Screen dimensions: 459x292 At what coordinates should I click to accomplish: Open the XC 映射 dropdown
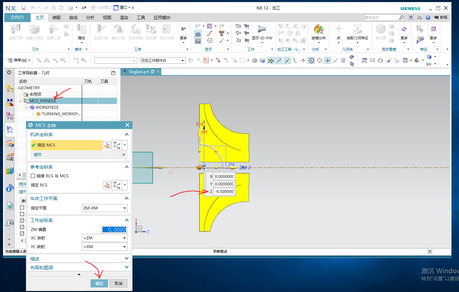[x=105, y=238]
